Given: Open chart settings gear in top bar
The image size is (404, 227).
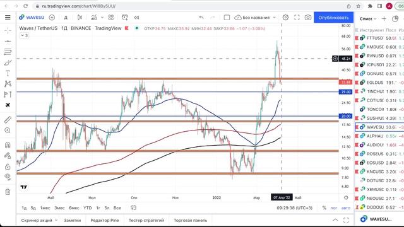Looking at the screenshot, I should [x=285, y=17].
